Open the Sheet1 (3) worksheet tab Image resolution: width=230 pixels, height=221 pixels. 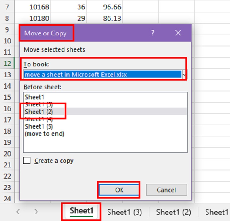click(124, 212)
